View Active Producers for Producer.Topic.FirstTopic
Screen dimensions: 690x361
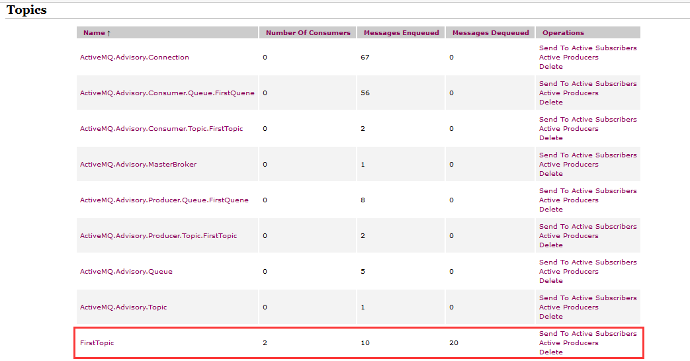point(568,235)
